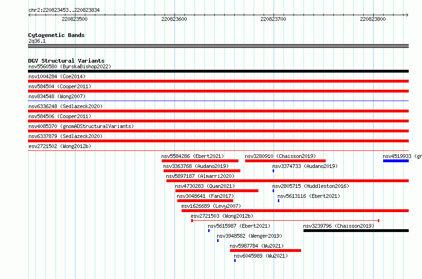Click ruler position 220823700

tap(273, 19)
